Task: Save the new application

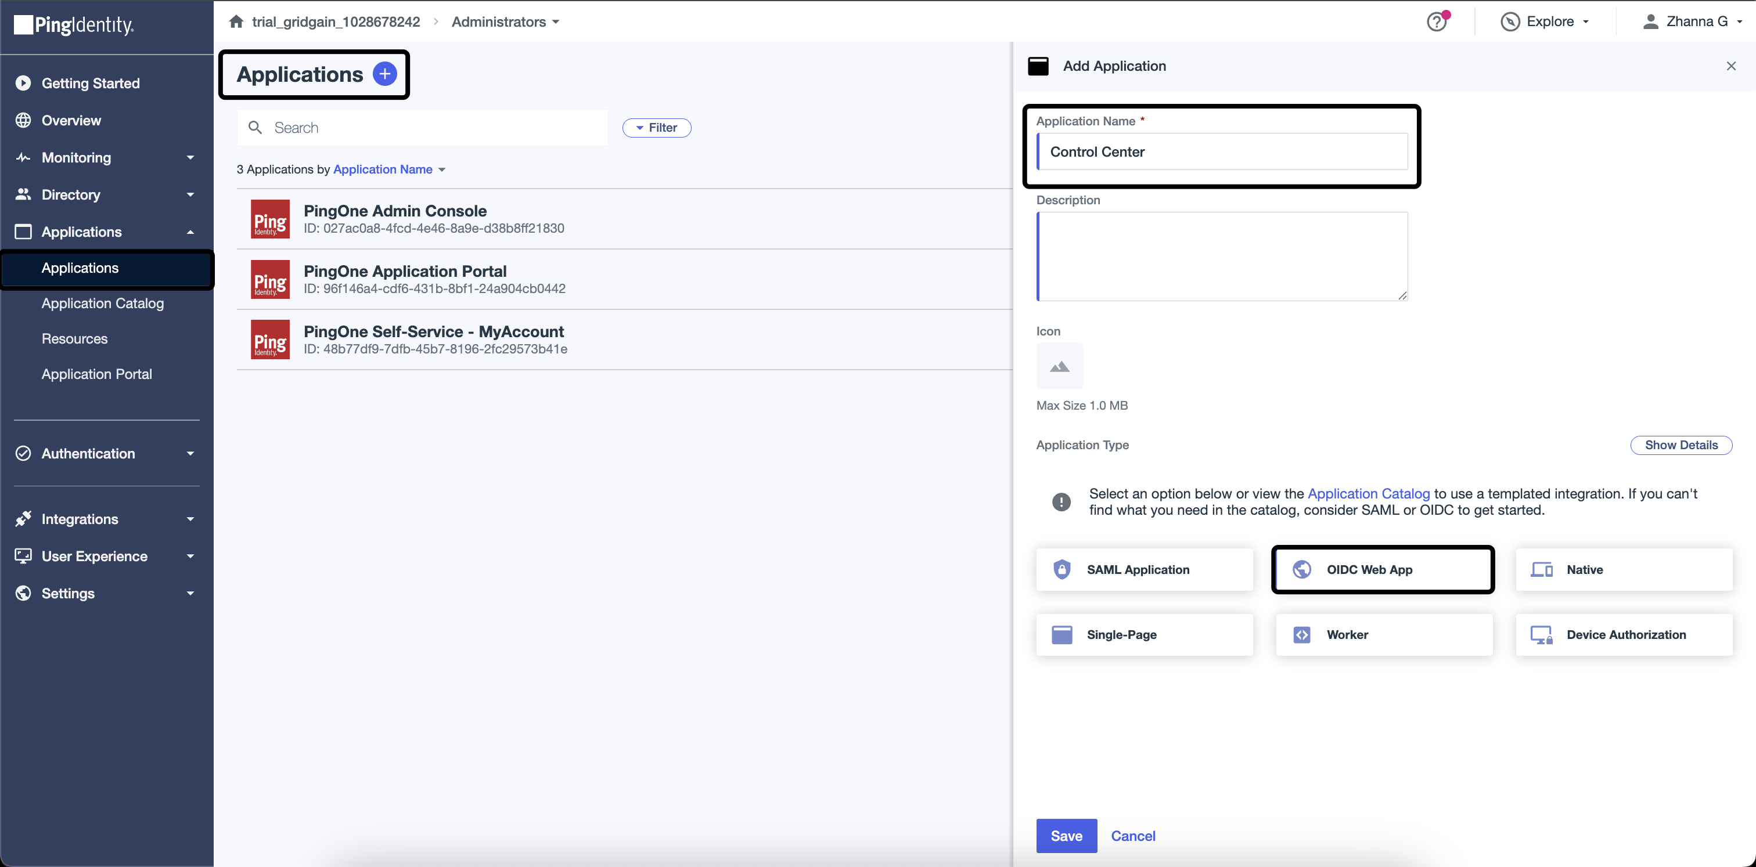Action: click(1066, 836)
